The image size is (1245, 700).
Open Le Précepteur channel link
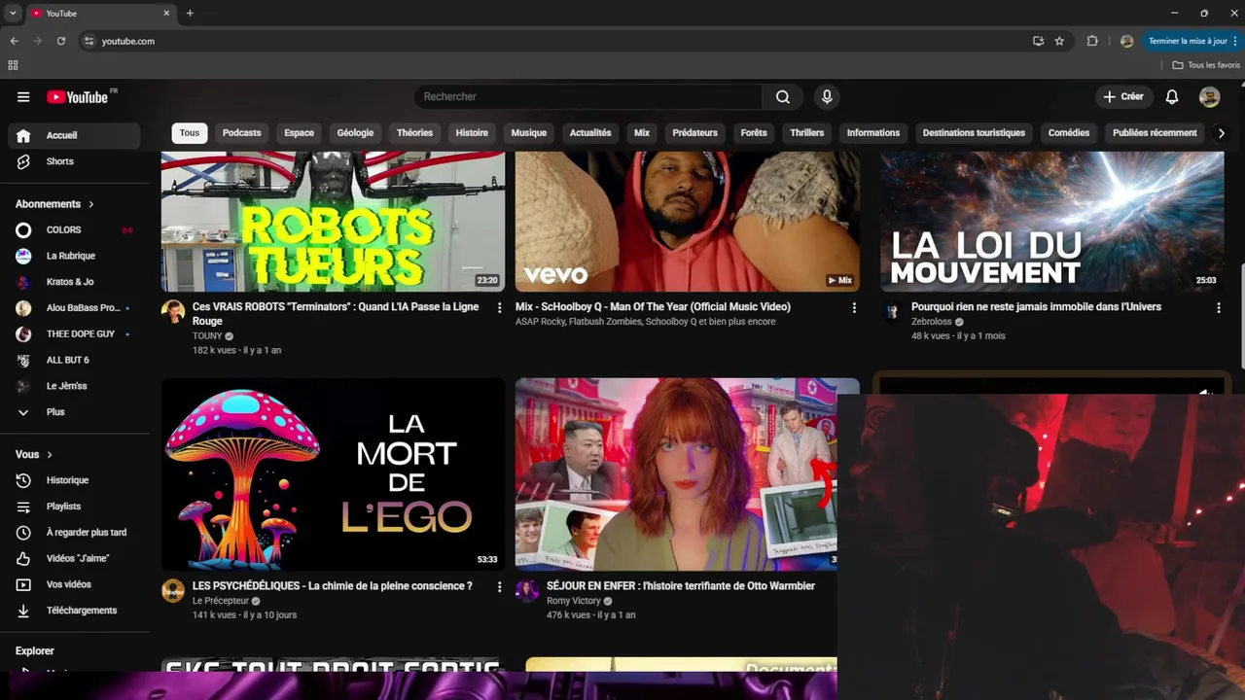[x=221, y=601]
